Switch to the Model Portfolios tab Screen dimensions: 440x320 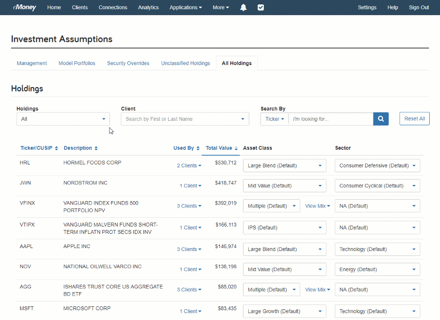click(x=77, y=63)
